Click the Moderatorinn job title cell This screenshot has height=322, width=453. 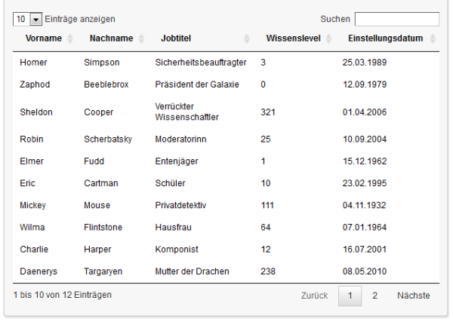[180, 140]
